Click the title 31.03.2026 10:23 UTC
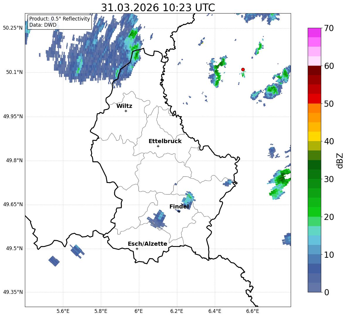 tap(158, 8)
